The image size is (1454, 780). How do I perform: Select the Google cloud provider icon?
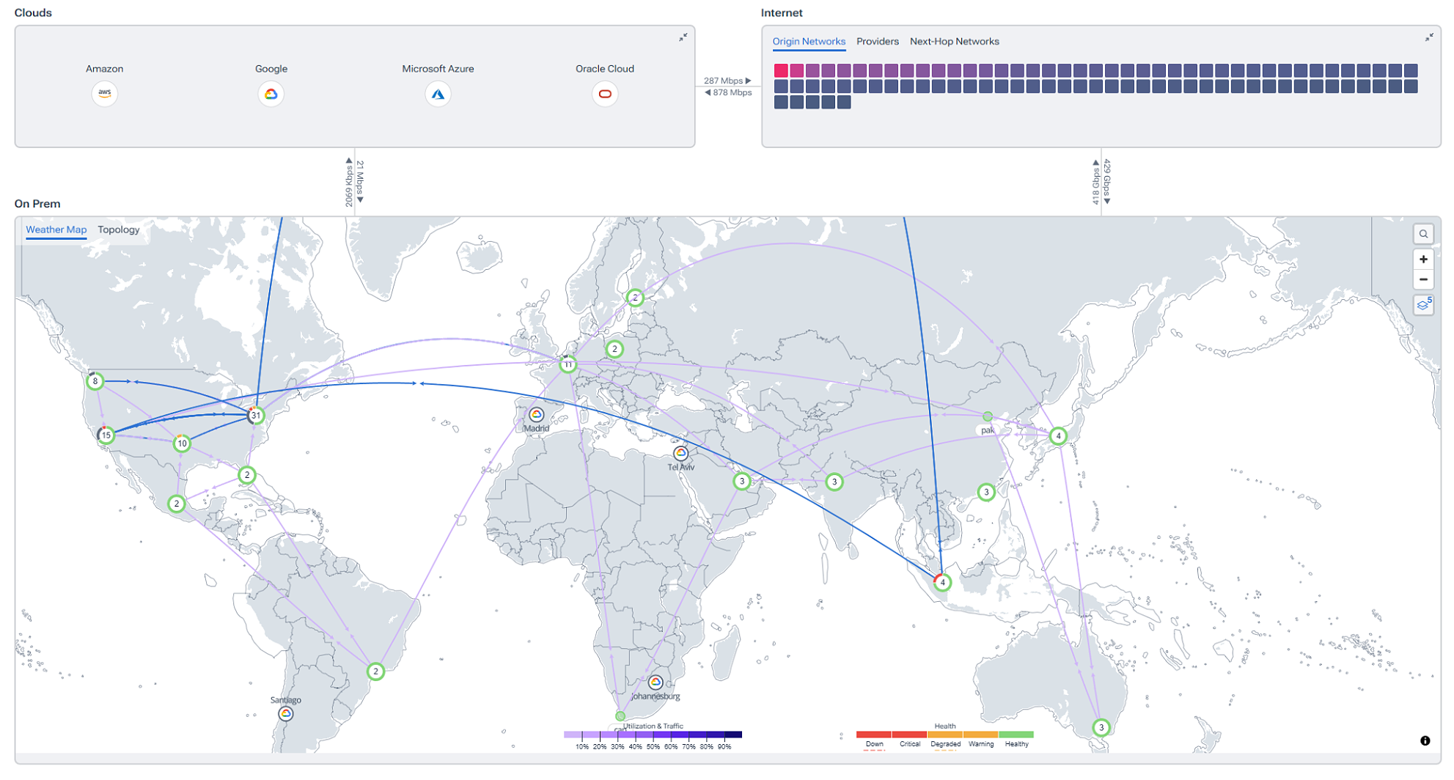[x=271, y=94]
